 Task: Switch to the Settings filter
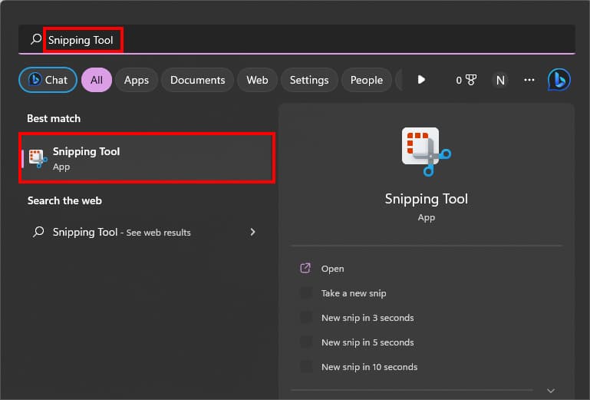[x=309, y=80]
